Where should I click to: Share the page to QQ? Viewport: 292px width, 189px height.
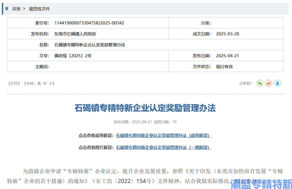[277, 83]
